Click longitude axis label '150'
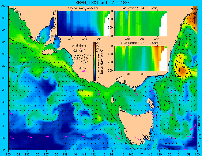 click(169, 154)
